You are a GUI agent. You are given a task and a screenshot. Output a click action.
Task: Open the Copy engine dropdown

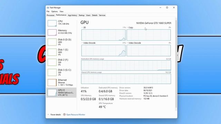(127, 28)
